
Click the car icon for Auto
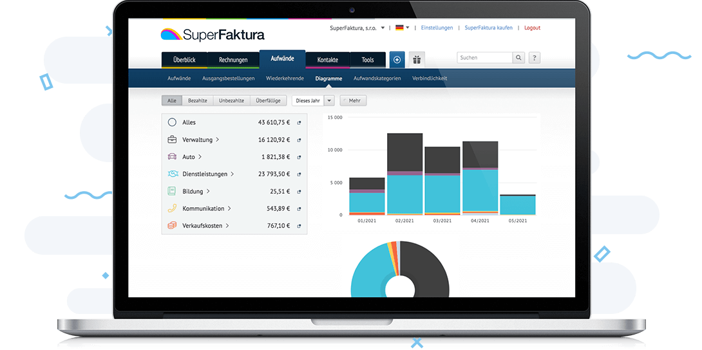tap(172, 157)
